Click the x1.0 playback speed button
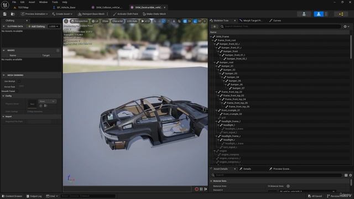This screenshot has height=199, width=354. (x=145, y=21)
